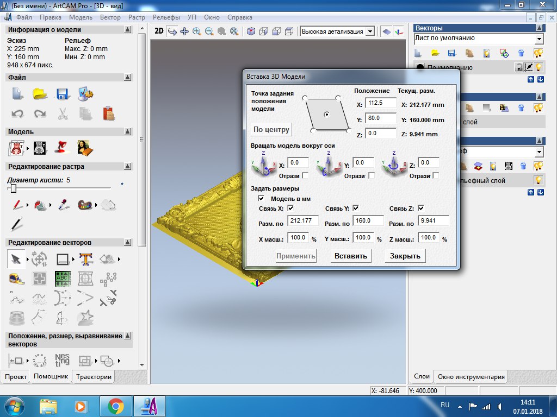
Task: Click the Z масш. percent field
Action: [x=429, y=238]
